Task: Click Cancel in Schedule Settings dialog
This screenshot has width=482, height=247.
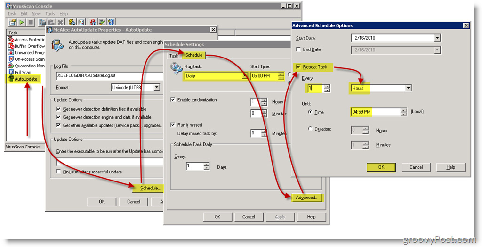Action: [249, 217]
